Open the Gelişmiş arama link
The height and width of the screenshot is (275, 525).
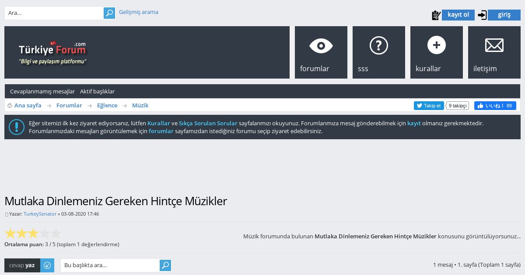(139, 12)
